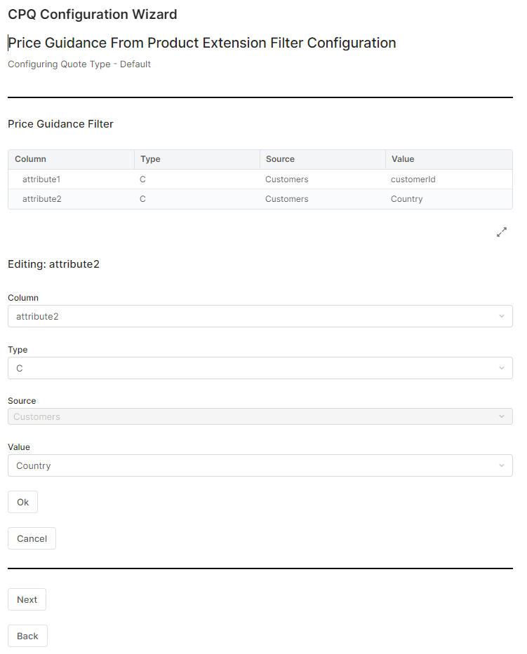The width and height of the screenshot is (527, 654).
Task: Click the Country cell in the table
Action: [x=407, y=199]
